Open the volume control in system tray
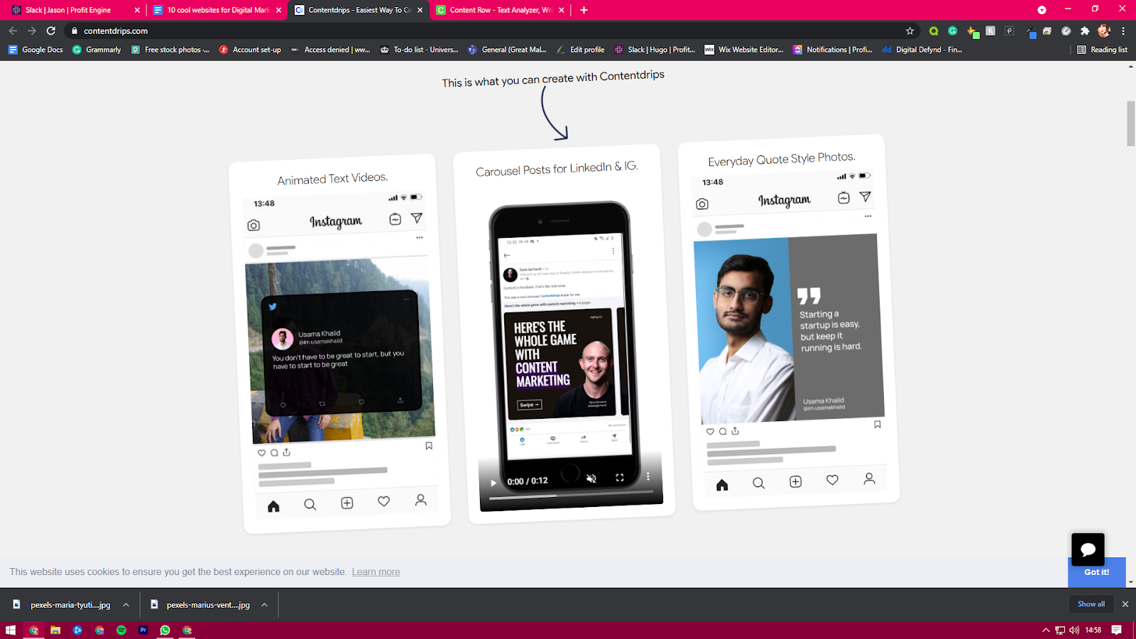This screenshot has height=639, width=1136. [1074, 630]
